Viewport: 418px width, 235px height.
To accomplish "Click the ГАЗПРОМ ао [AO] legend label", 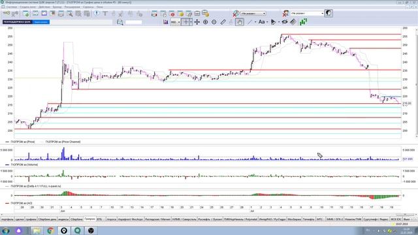I will [22, 203].
